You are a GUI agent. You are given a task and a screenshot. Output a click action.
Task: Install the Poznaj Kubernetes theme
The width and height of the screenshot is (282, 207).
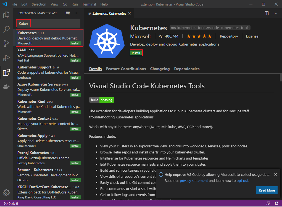75,163
